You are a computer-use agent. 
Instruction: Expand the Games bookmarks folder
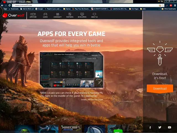click(x=67, y=9)
